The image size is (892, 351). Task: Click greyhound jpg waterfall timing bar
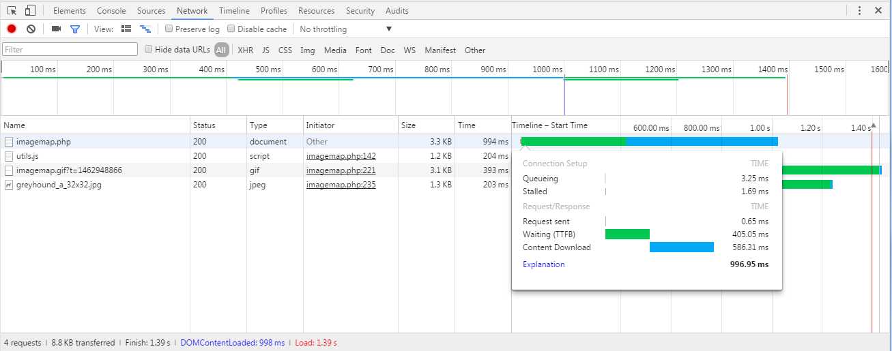[807, 184]
